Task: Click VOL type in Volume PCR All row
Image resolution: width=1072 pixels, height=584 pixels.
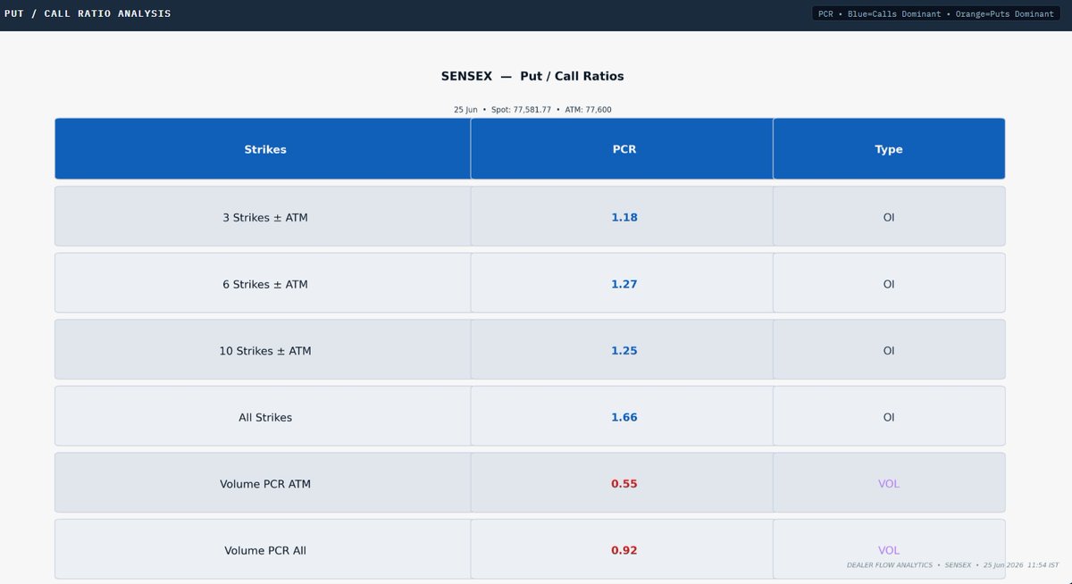Action: (889, 551)
